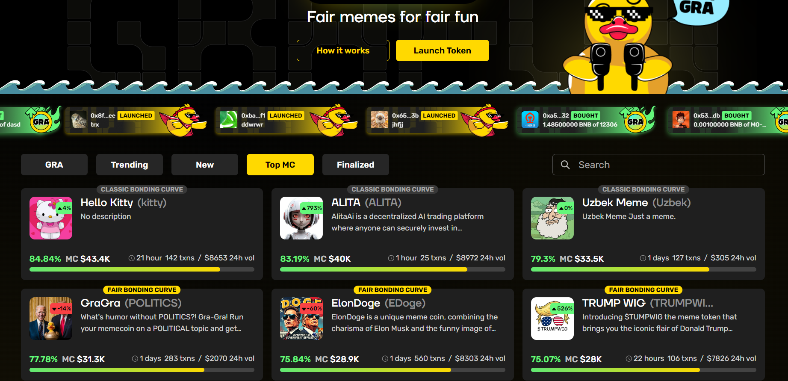Select the Finalized tab
This screenshot has width=788, height=381.
coord(356,165)
